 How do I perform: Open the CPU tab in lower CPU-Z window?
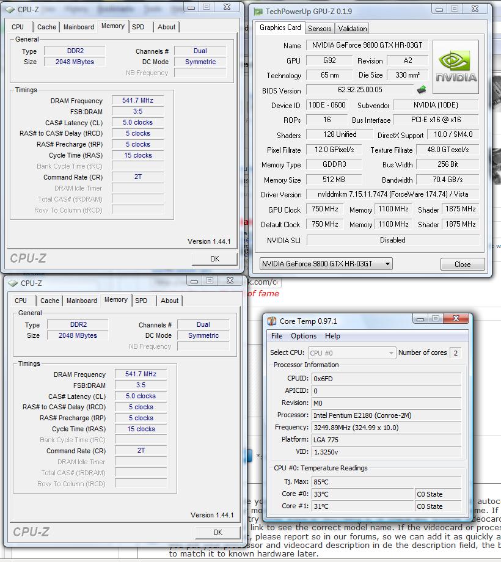click(21, 301)
